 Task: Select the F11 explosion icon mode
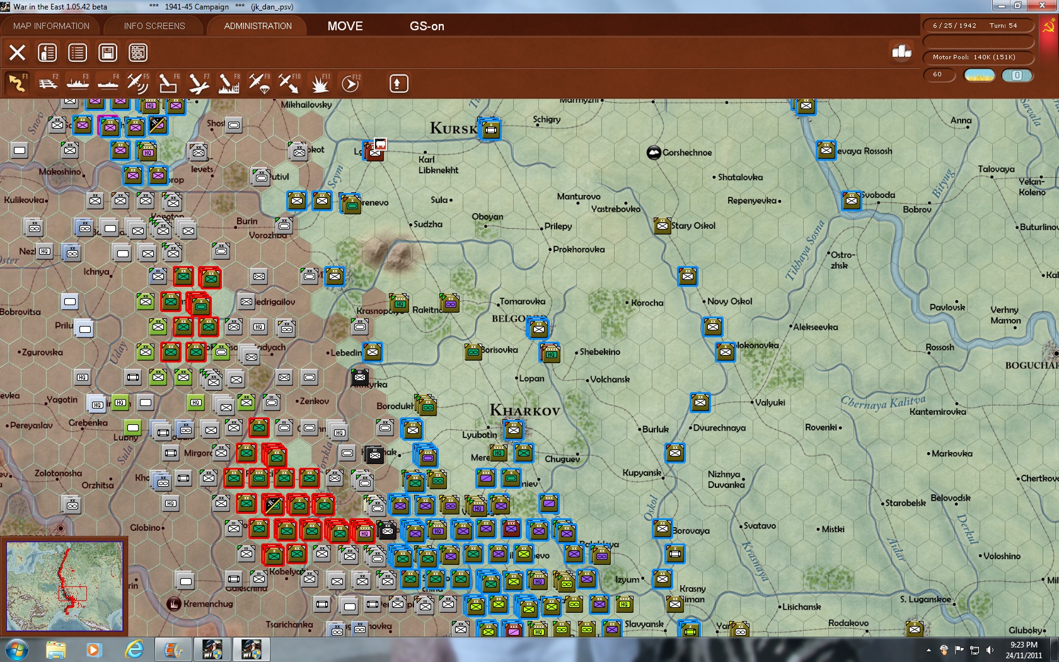point(320,83)
